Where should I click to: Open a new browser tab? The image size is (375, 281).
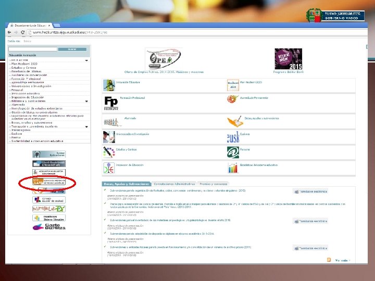(x=57, y=25)
